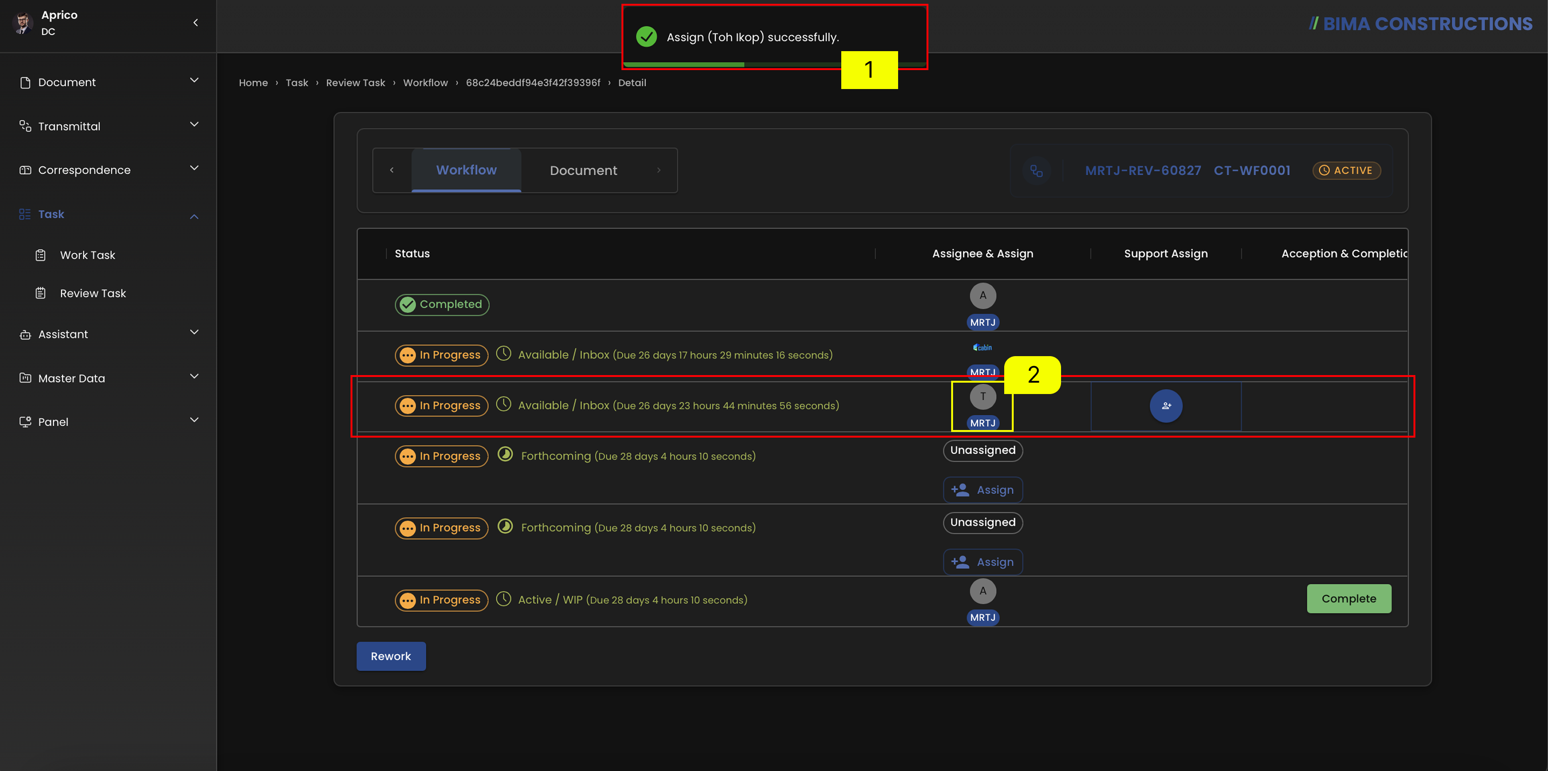Click the Completed status badge
The image size is (1548, 771).
point(441,305)
